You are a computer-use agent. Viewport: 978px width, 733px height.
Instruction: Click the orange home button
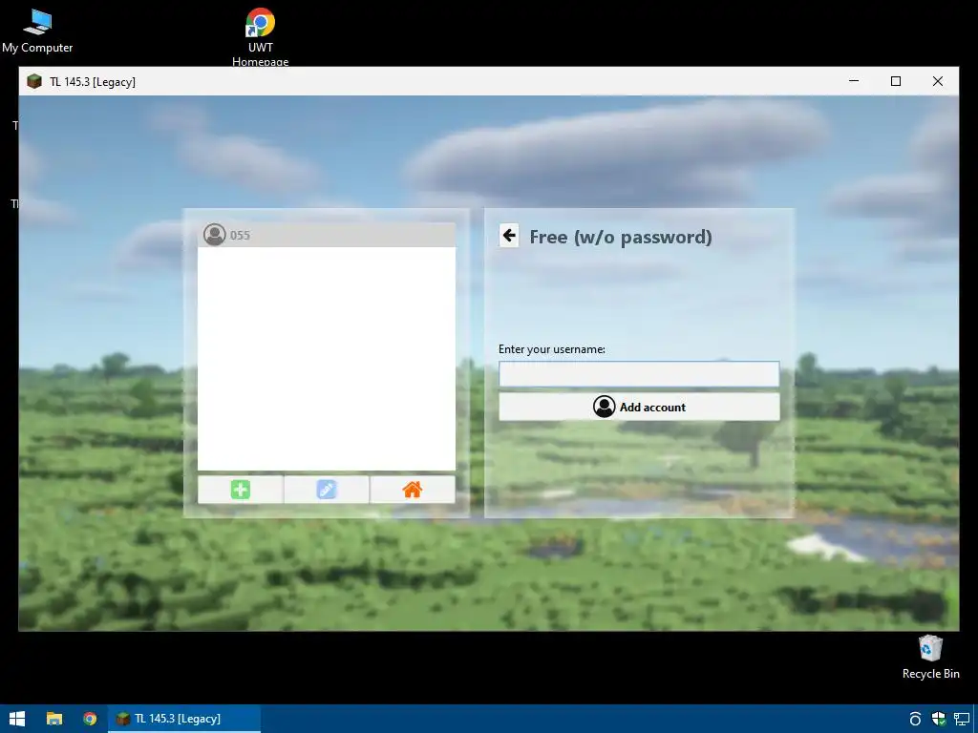(413, 490)
